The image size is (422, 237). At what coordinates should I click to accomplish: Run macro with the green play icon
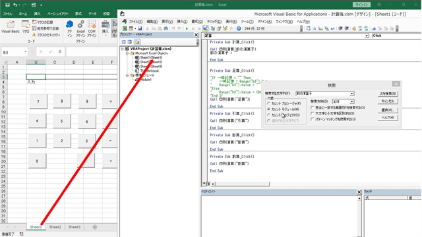click(x=187, y=28)
